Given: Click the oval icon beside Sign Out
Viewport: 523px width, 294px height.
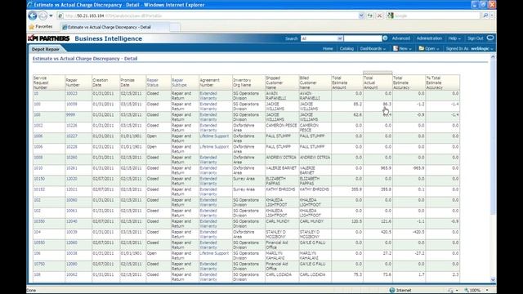Looking at the screenshot, I should click(x=490, y=38).
